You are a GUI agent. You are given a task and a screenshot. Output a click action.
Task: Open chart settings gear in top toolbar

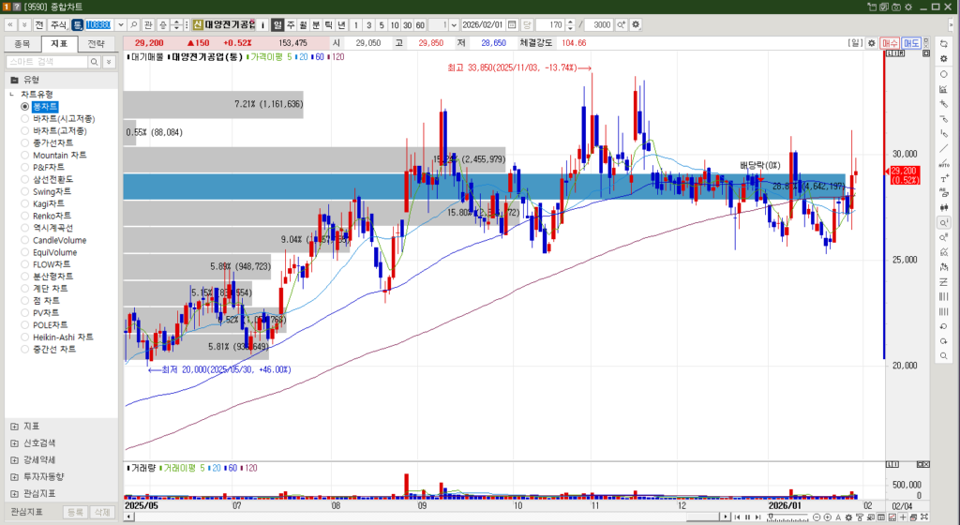(x=637, y=24)
